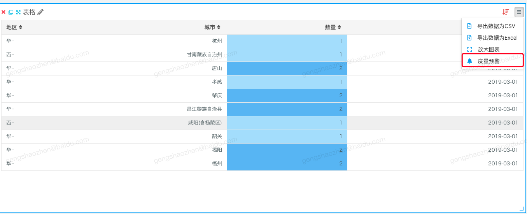Click the quantity cell in 揭阳 row
Image resolution: width=527 pixels, height=214 pixels.
click(x=287, y=150)
